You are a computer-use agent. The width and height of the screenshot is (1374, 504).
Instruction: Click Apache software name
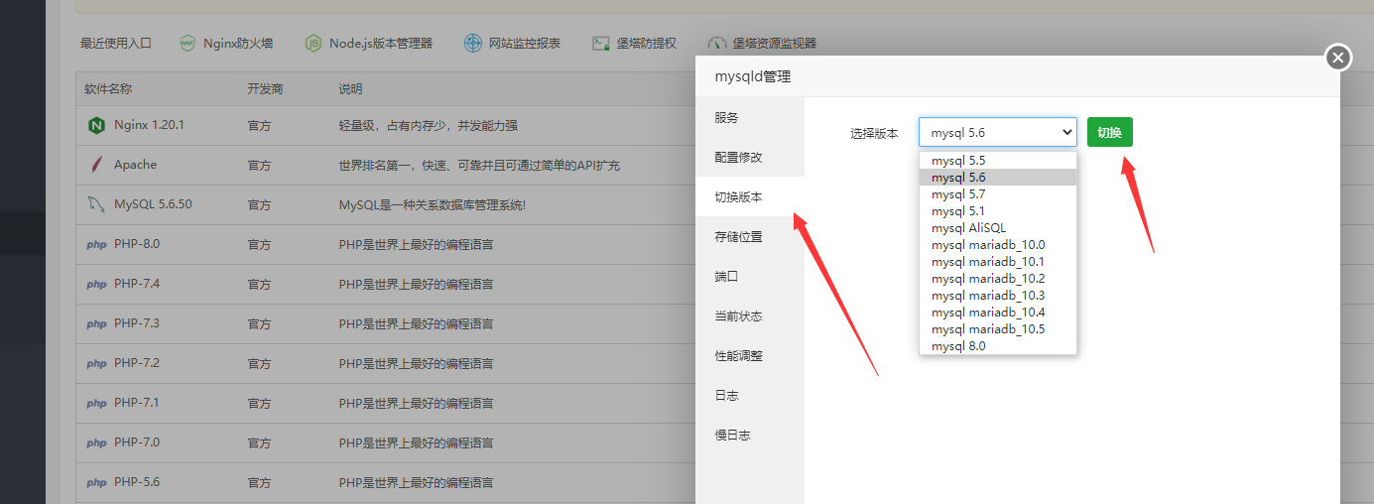point(135,165)
